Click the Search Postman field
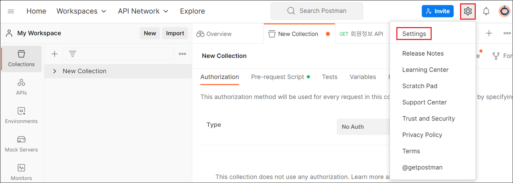 click(x=317, y=11)
